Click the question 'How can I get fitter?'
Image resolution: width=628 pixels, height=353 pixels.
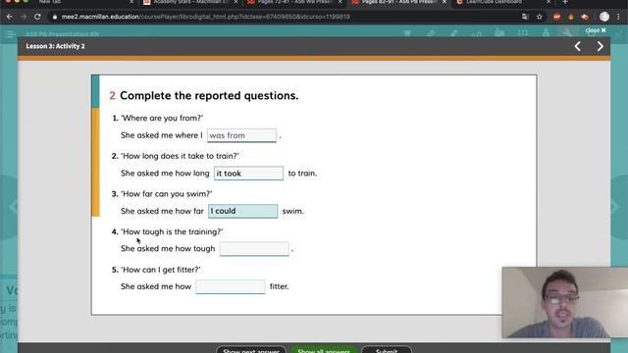click(x=161, y=270)
